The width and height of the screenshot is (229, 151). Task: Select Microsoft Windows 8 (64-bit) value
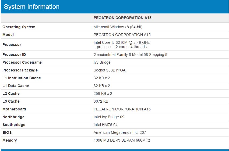[118, 27]
